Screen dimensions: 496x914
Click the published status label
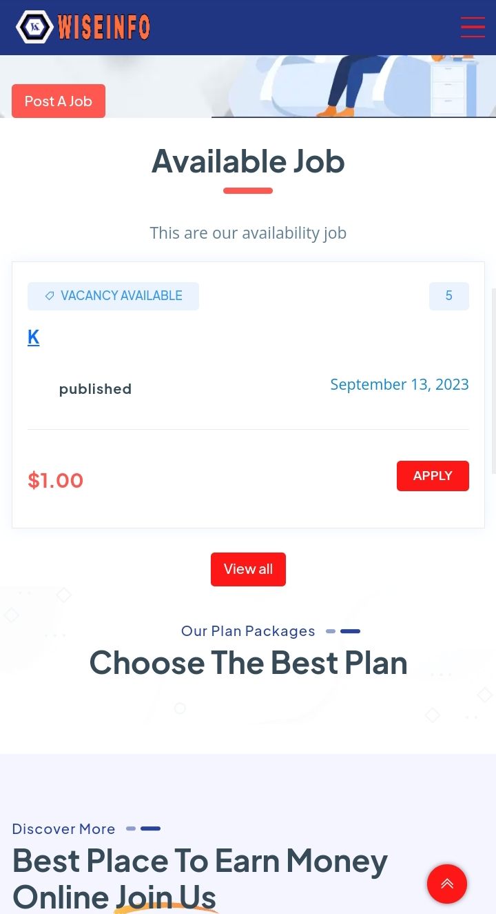tap(95, 389)
